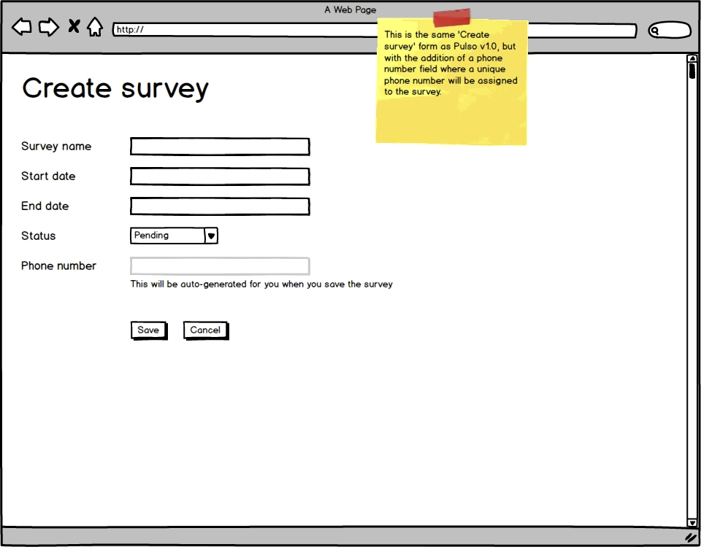The height and width of the screenshot is (547, 701).
Task: Click the yellow sticky note
Action: tap(451, 81)
